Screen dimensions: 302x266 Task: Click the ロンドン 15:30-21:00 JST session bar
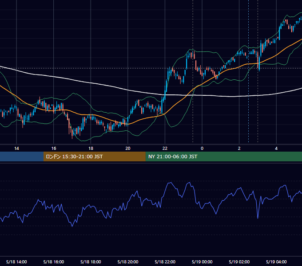(94, 156)
